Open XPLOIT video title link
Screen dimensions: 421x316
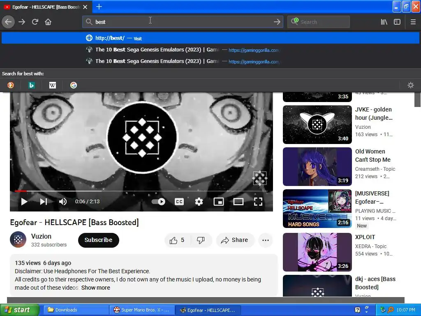(x=365, y=237)
